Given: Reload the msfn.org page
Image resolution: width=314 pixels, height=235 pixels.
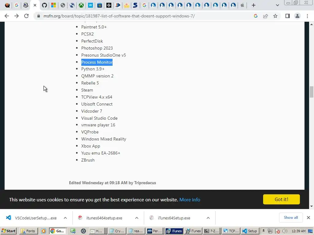Looking at the screenshot, I should [26, 16].
